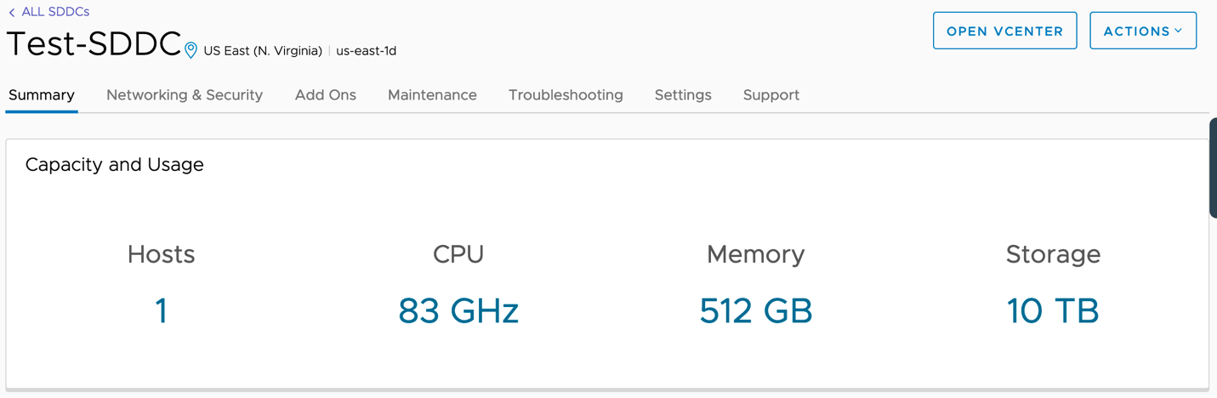Viewport: 1217px width, 398px height.
Task: Click the us-east-1d availability zone label
Action: [x=367, y=51]
